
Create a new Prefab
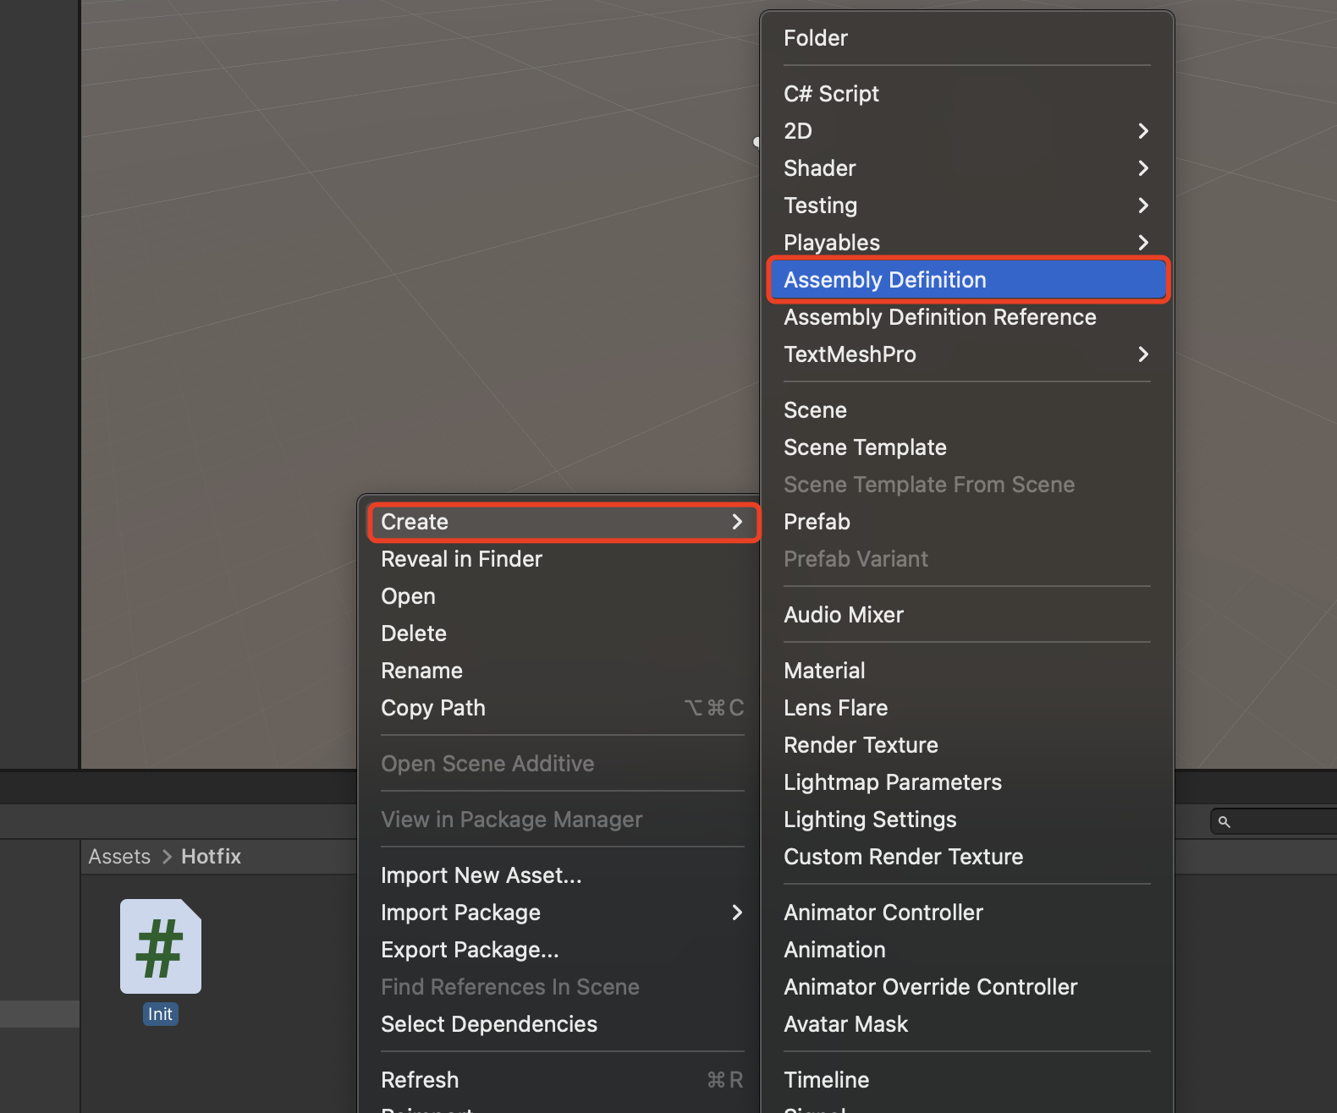pyautogui.click(x=967, y=522)
